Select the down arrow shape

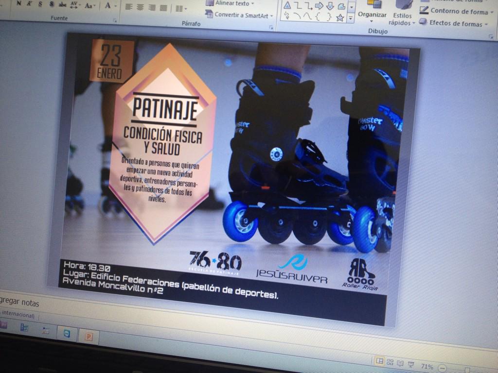330,6
